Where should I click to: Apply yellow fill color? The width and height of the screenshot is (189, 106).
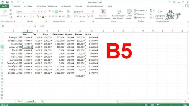(38, 16)
